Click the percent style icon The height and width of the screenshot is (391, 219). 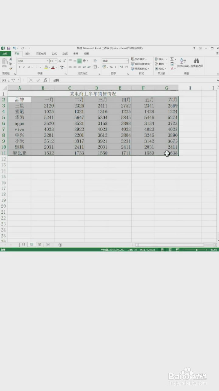coord(111,67)
